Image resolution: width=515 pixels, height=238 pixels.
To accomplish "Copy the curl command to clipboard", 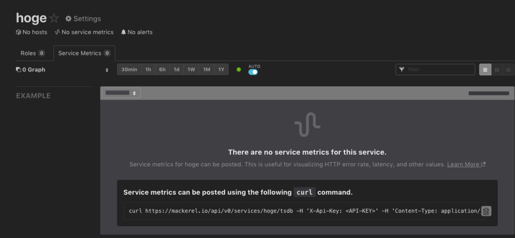I will (x=486, y=211).
